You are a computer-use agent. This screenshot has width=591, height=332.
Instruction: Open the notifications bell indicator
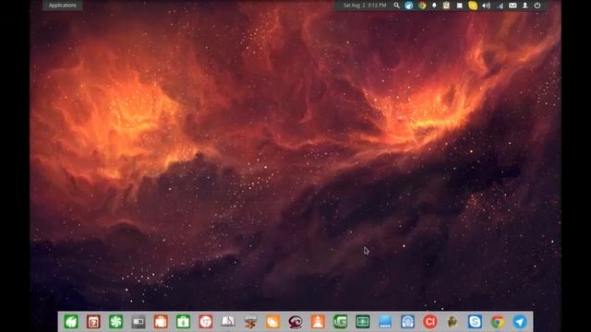(x=434, y=6)
